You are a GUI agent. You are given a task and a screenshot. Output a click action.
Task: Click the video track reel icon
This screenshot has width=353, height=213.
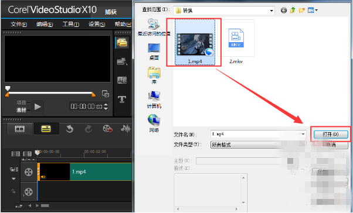(29, 172)
